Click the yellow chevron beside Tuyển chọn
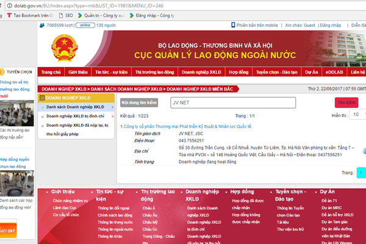366x244 pixels. pos(2,72)
